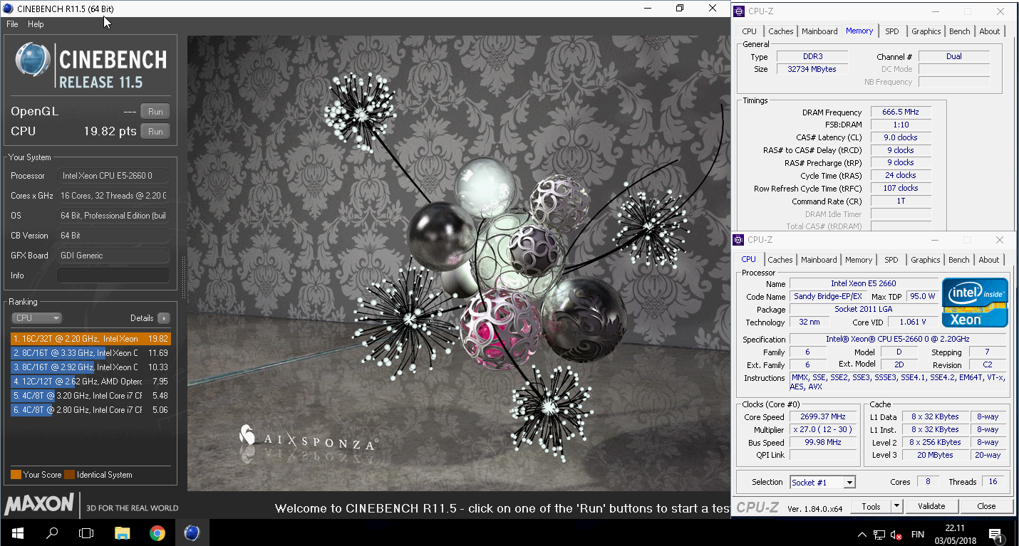
Task: Open lower CPU-Z Bench tab
Action: 959,260
